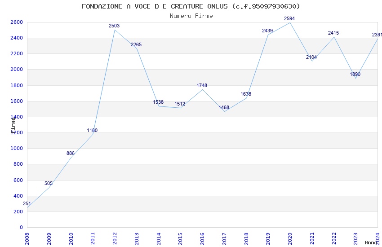The width and height of the screenshot is (382, 247).
Task: Click the 2000 y-axis tick label
Action: [x=17, y=69]
